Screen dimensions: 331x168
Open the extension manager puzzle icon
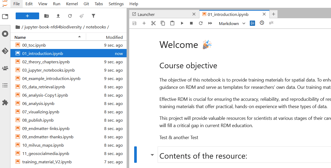click(5, 102)
